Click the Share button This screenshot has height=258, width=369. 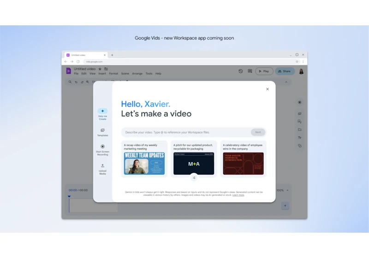click(x=285, y=71)
